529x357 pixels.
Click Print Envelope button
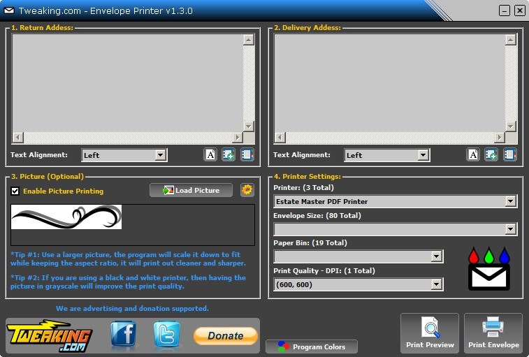pos(493,333)
